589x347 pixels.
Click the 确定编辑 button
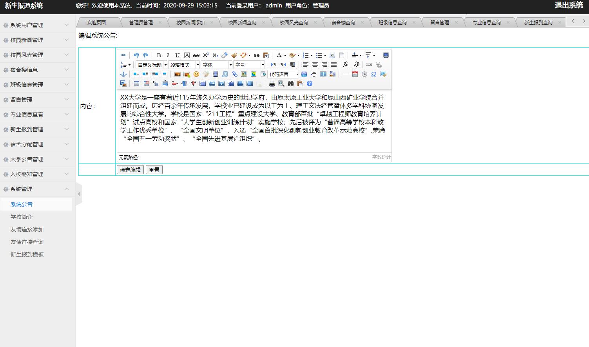tap(130, 169)
